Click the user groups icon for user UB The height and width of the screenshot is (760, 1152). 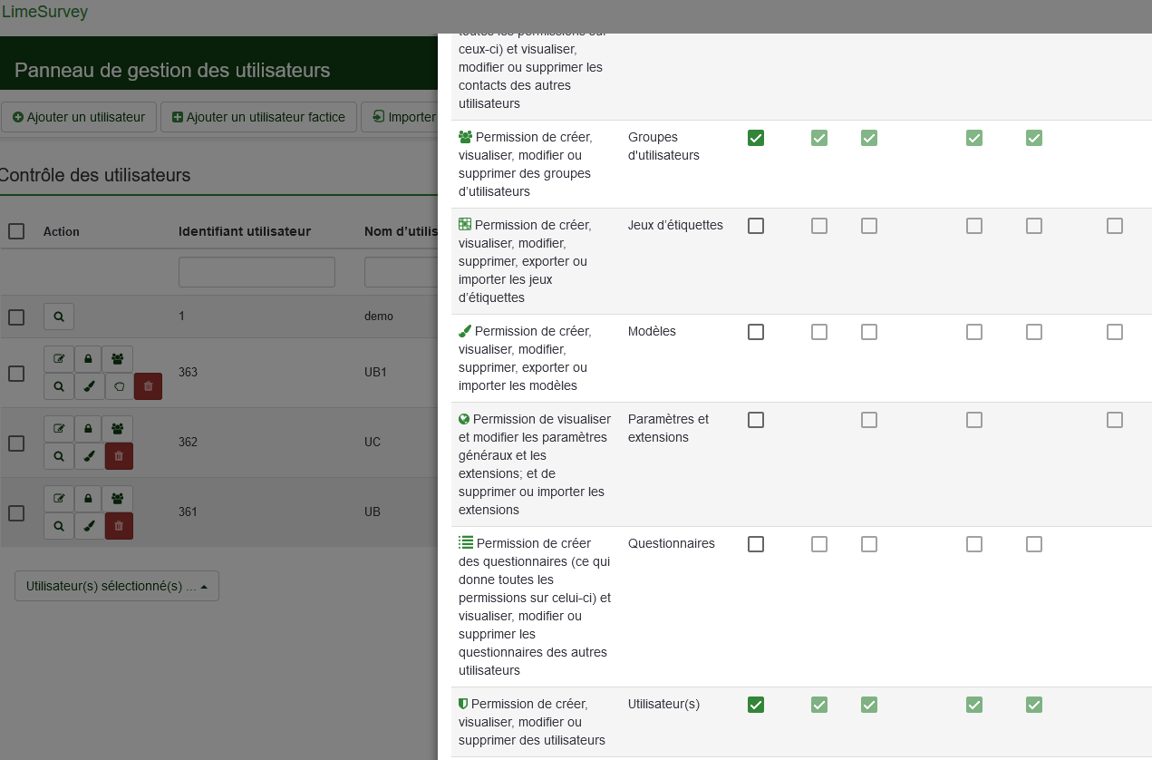tap(118, 499)
